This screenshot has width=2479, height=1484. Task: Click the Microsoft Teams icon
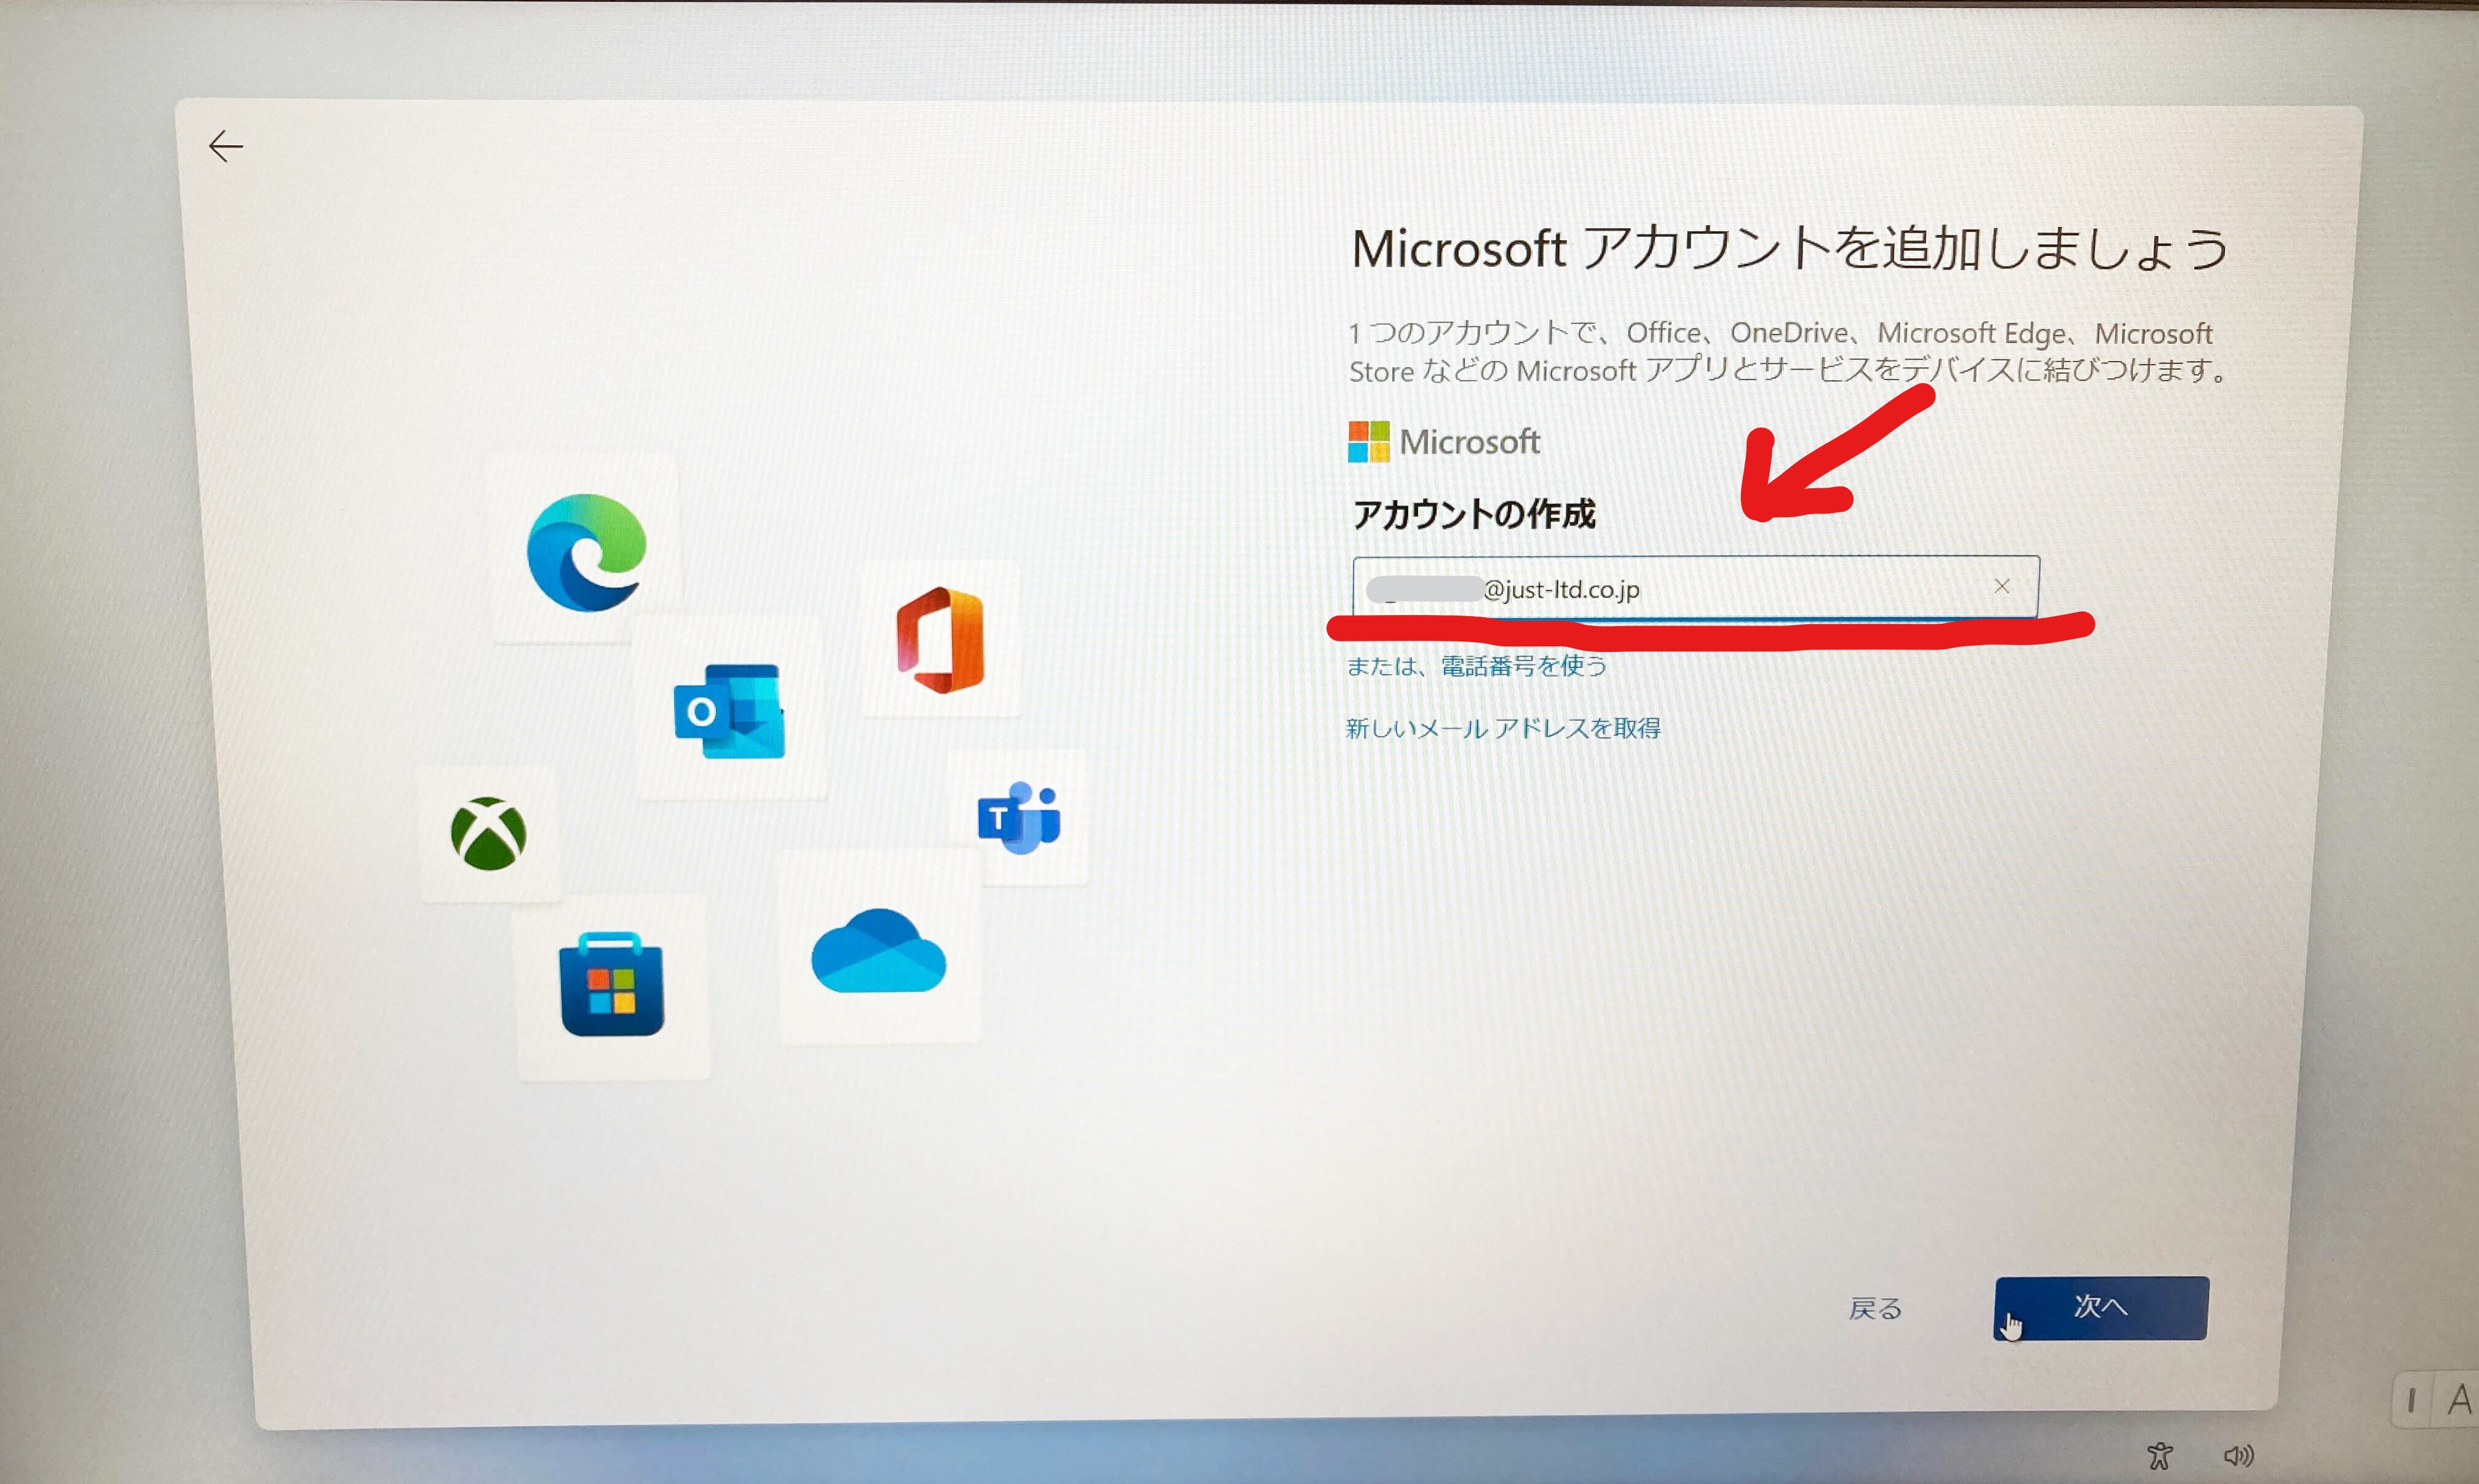(x=1019, y=818)
